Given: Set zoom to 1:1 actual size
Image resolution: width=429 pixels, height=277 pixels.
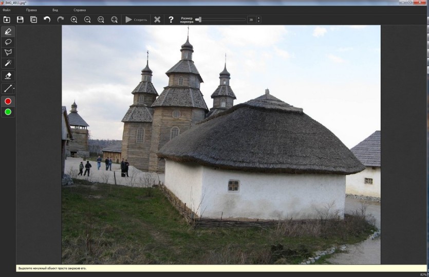Looking at the screenshot, I should click(x=101, y=20).
